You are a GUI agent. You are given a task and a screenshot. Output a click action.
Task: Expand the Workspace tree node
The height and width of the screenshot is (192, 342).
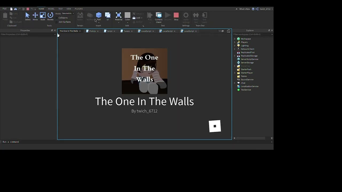[235, 39]
